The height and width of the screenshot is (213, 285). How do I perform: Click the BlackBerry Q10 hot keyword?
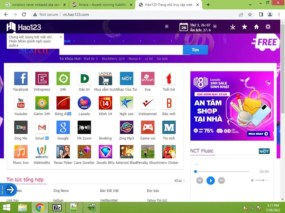click(113, 59)
